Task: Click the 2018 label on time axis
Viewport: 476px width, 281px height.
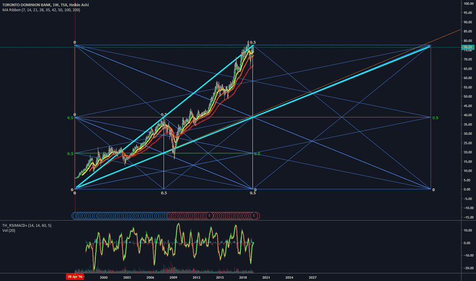Action: click(x=243, y=277)
